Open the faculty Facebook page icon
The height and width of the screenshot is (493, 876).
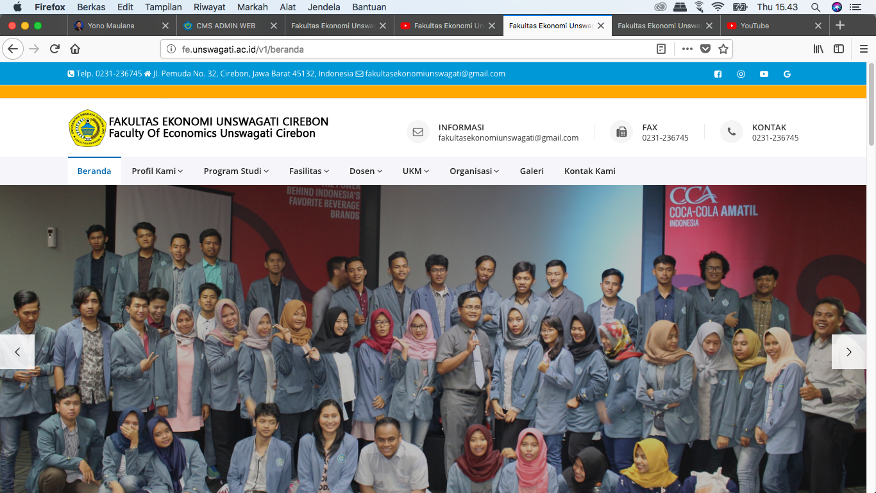718,74
